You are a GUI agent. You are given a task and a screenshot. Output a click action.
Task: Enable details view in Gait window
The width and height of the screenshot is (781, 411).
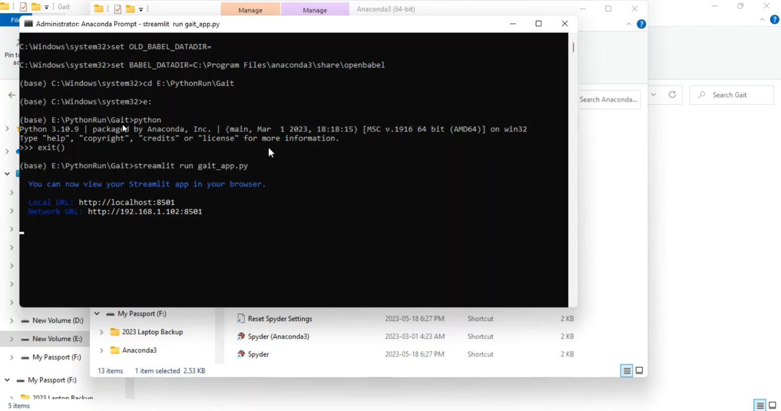point(760,405)
